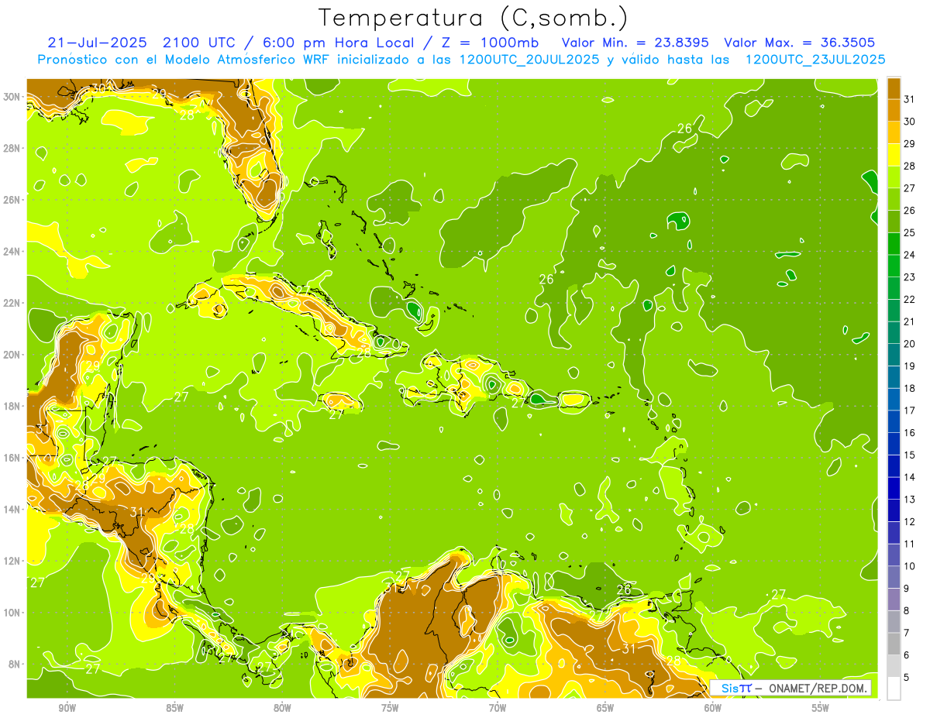The height and width of the screenshot is (718, 930).
Task: Click the 12N latitude axis label
Action: pos(12,561)
